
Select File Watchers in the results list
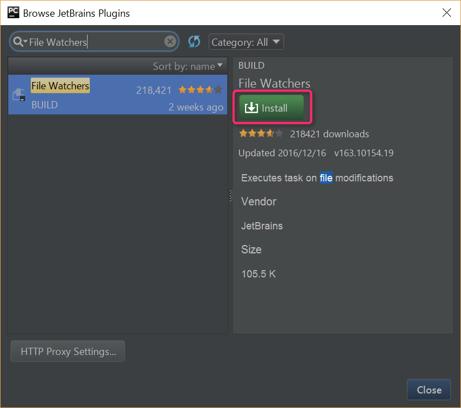click(118, 95)
